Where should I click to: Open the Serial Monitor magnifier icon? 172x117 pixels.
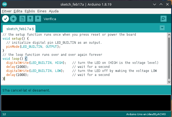[x=163, y=19]
